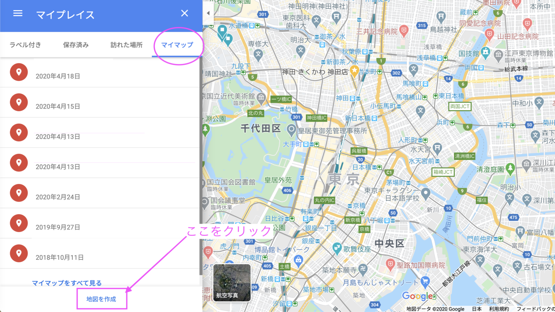Viewport: 555px width, 312px height.
Task: Click the side panel vertical scrollbar
Action: pos(201,166)
